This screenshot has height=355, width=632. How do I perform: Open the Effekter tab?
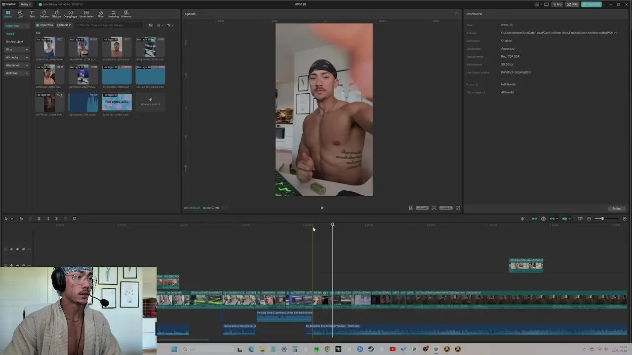56,14
